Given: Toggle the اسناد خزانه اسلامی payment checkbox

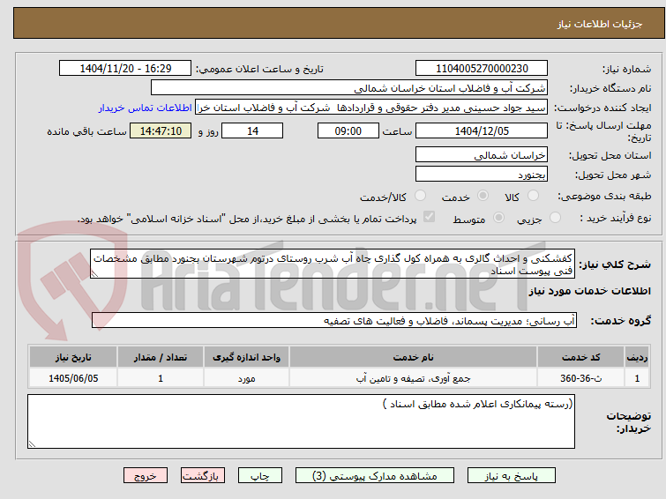Looking at the screenshot, I should [429, 217].
